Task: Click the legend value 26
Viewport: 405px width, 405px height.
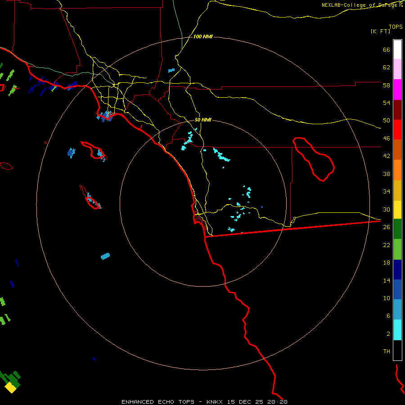Action: [x=387, y=227]
